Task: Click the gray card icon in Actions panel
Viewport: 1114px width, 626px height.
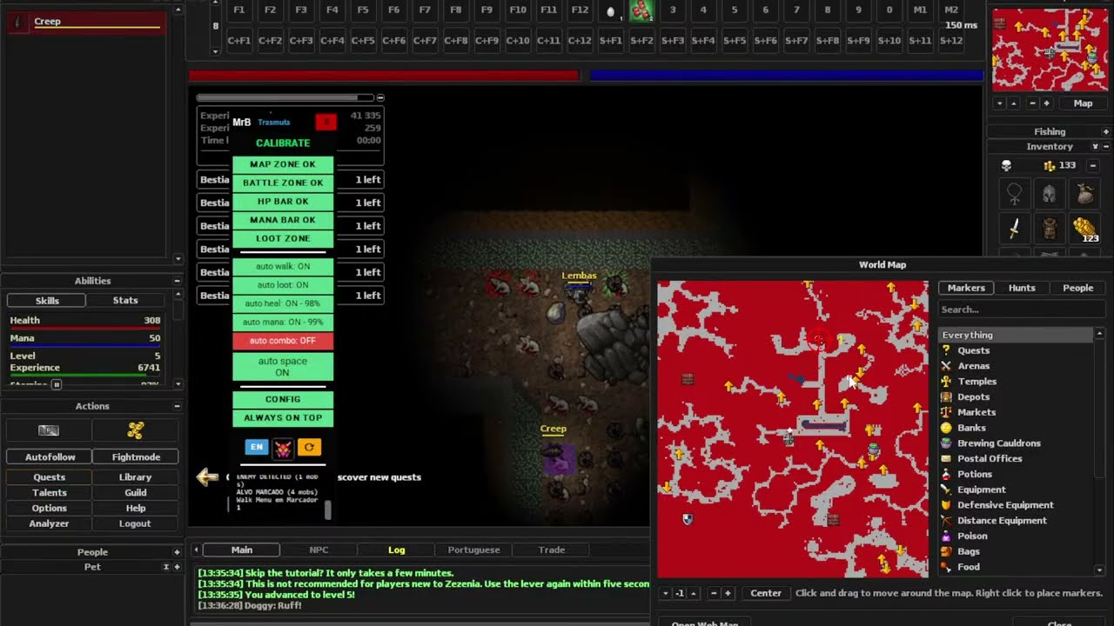Action: (x=49, y=430)
